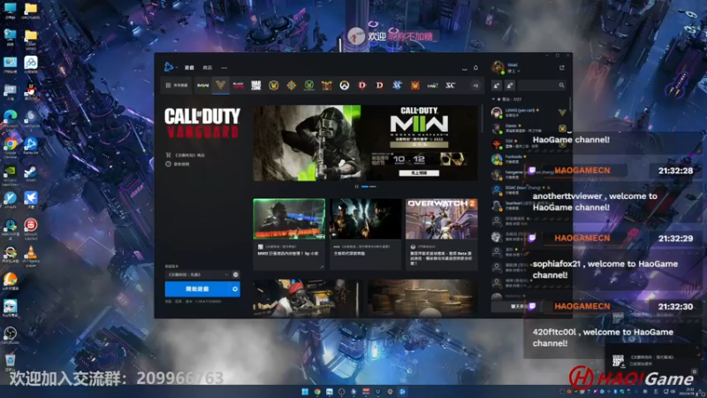Open the green-bordered MWII news thumbnail
Screen dimensions: 707x398
coord(289,218)
